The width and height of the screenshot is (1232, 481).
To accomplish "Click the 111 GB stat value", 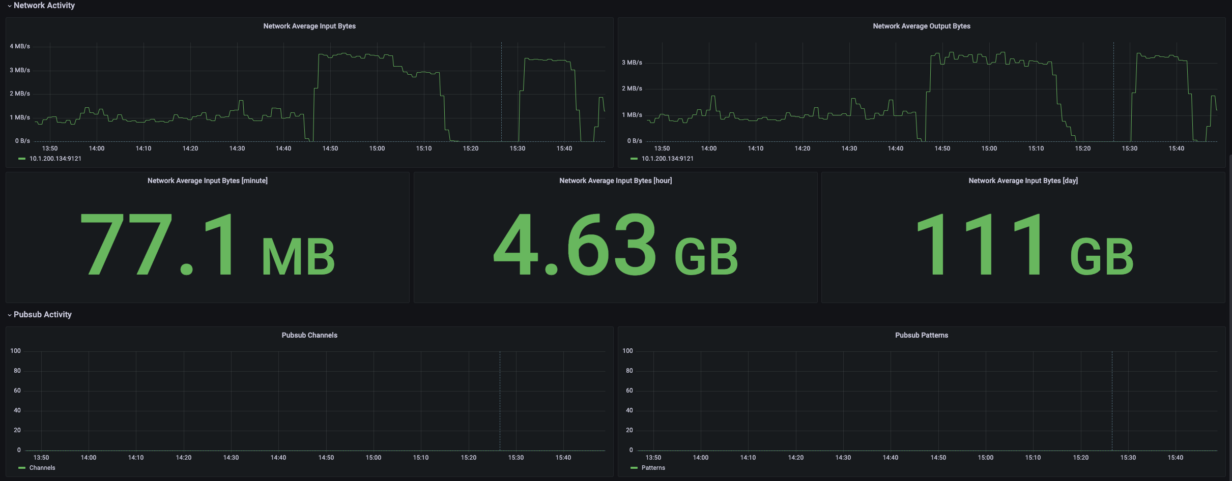I will pyautogui.click(x=1024, y=245).
